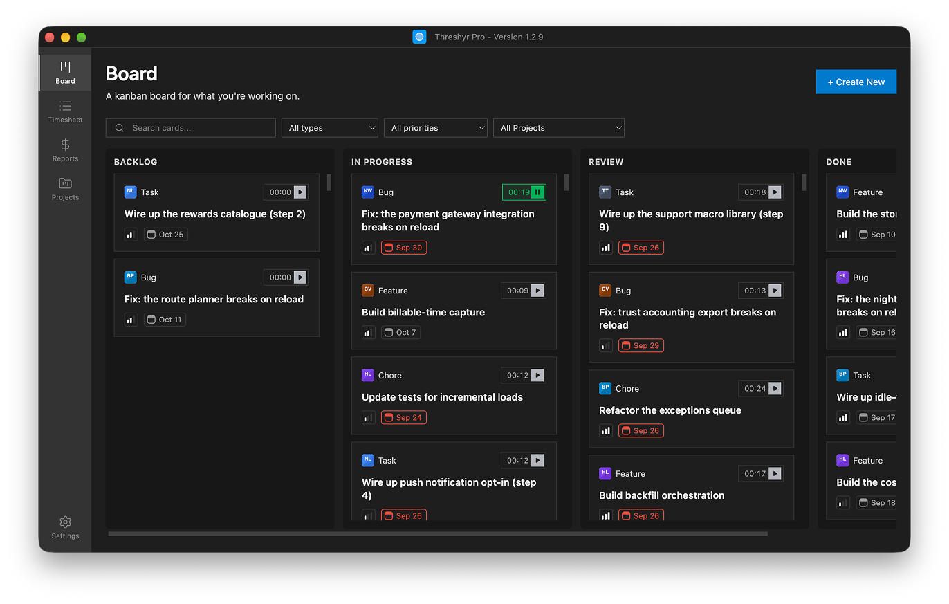Click priority bars icon on rewards catalogue card
This screenshot has height=604, width=949.
coord(131,235)
